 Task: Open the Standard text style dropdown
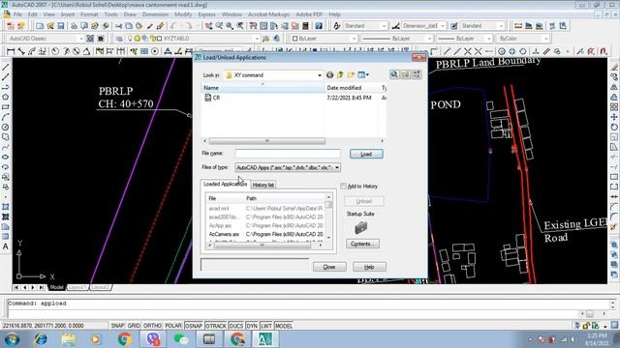(384, 26)
